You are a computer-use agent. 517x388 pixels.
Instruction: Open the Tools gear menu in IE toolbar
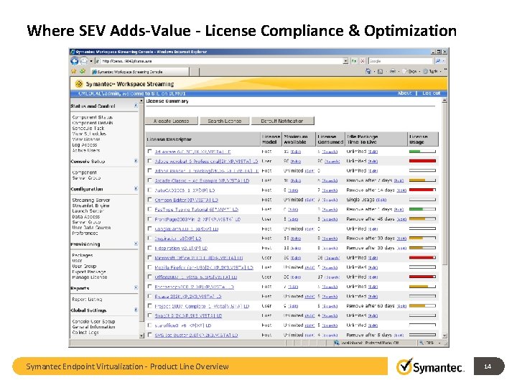431,71
